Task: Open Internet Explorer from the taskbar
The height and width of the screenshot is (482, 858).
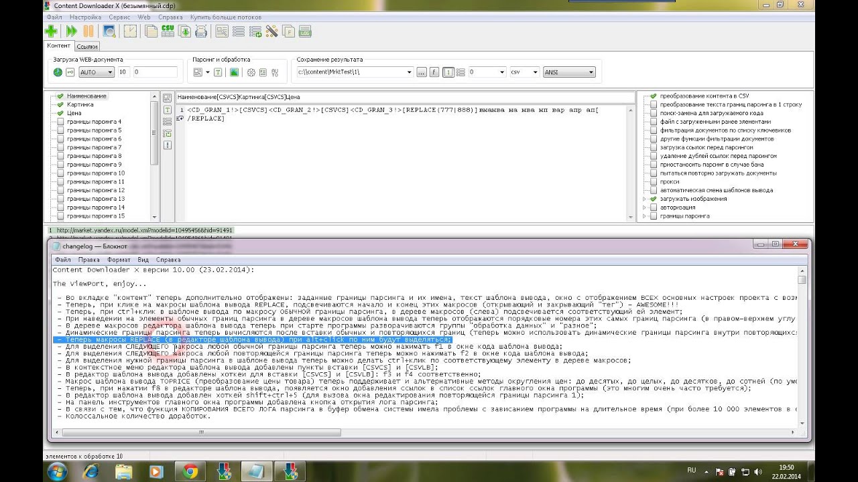Action: point(90,471)
